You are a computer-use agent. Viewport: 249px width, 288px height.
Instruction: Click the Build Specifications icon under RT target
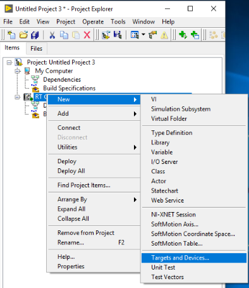(35, 114)
